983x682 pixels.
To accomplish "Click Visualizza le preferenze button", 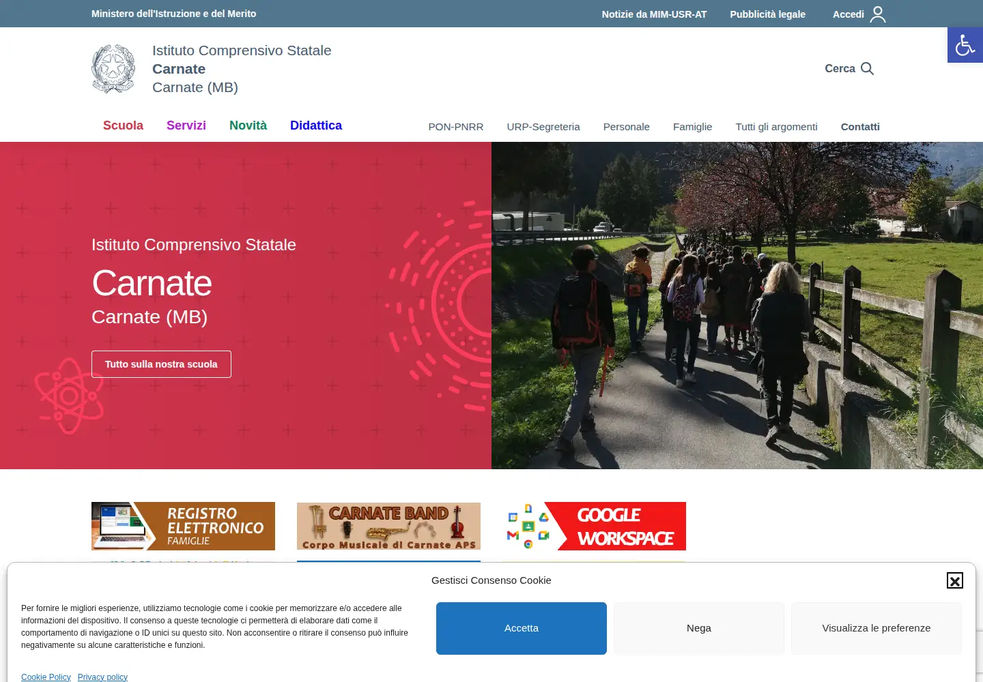I will [877, 628].
